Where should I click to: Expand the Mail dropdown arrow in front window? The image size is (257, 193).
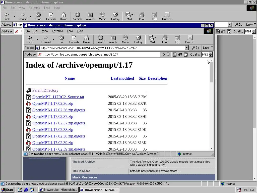pos(155,38)
